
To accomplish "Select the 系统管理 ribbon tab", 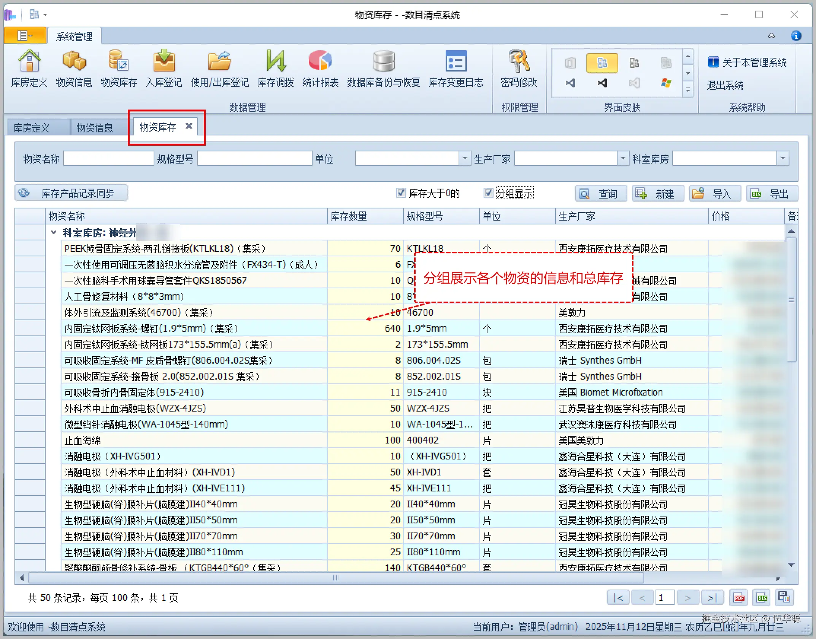I will point(74,37).
